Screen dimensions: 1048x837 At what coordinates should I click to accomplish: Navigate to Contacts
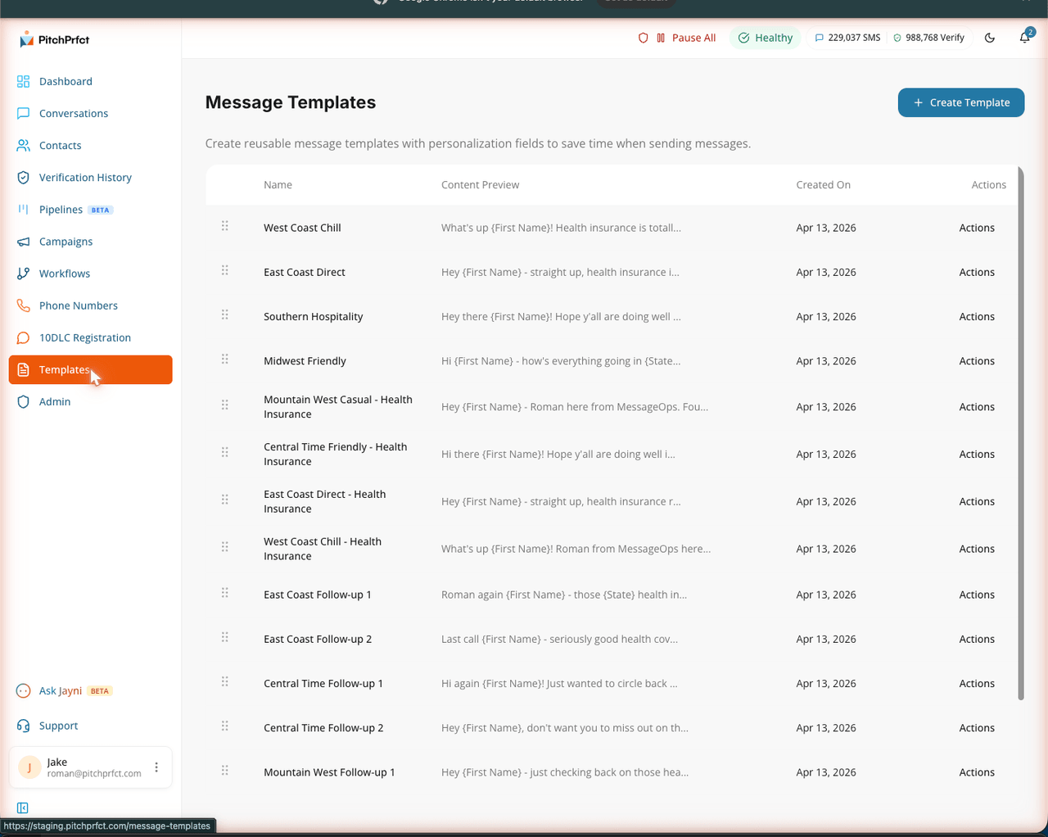click(x=90, y=145)
